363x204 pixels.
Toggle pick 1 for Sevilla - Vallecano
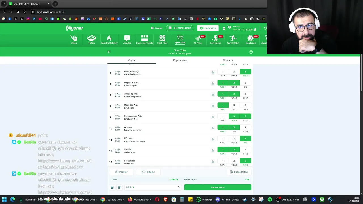pyautogui.click(x=223, y=150)
